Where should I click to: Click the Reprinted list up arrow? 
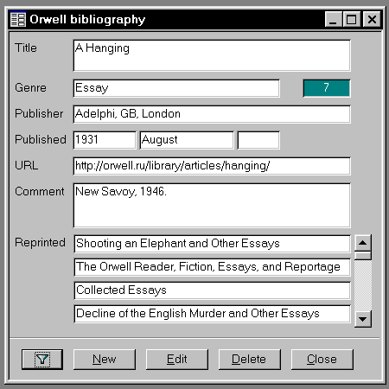click(363, 243)
